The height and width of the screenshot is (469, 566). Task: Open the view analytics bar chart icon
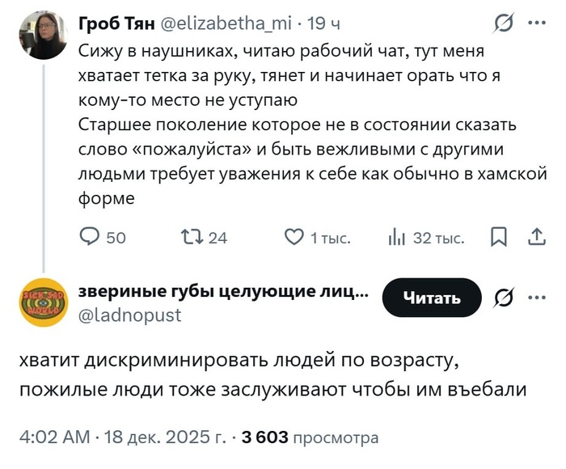(397, 237)
